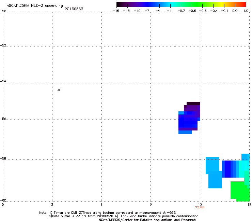The image size is (252, 222).
Task: Select the longitude 6 axis label
Action: coord(101,205)
